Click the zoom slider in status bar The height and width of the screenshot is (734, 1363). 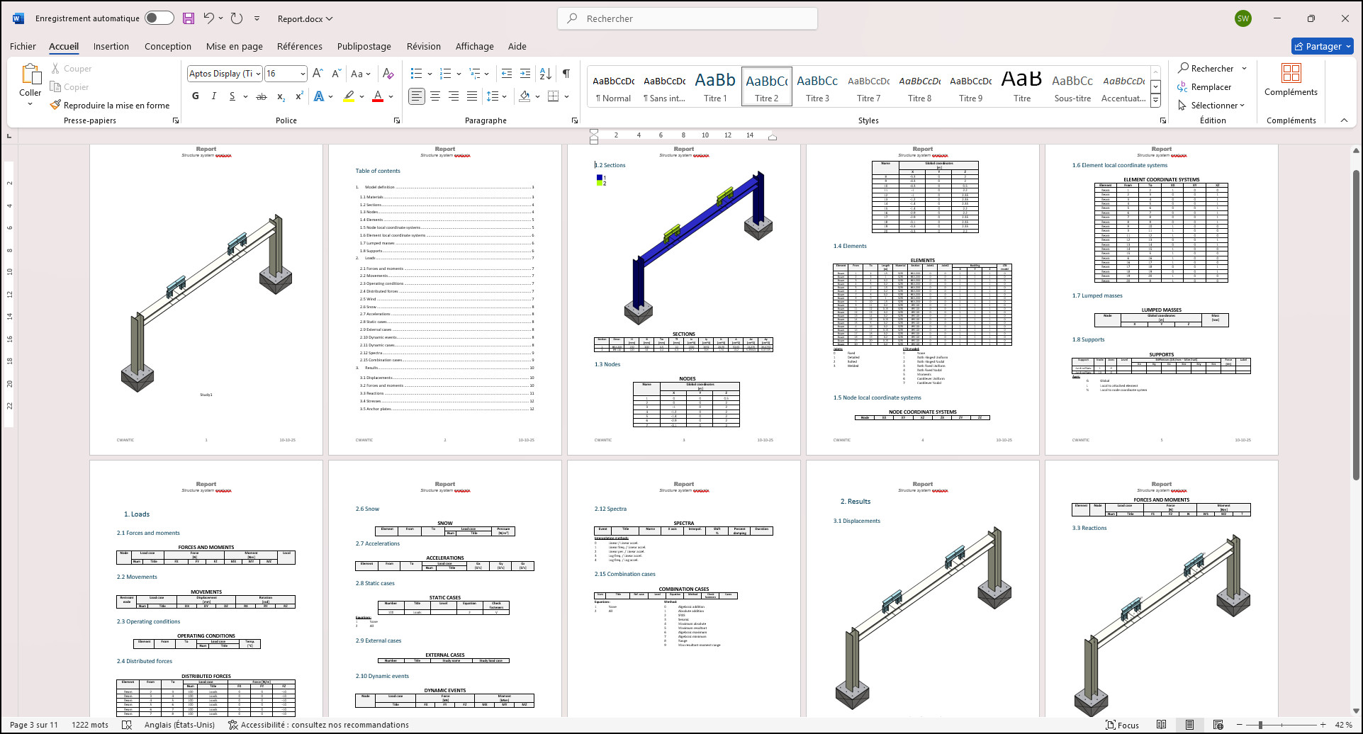(1260, 725)
